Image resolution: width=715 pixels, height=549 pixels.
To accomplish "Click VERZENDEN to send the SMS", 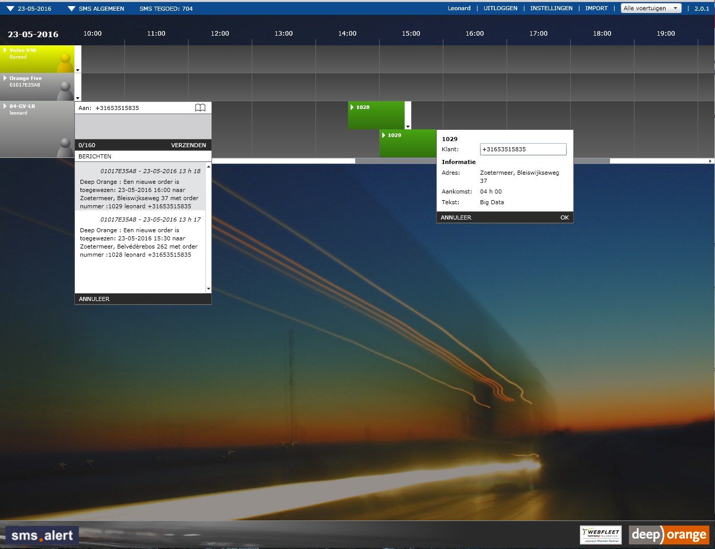I will pyautogui.click(x=189, y=145).
